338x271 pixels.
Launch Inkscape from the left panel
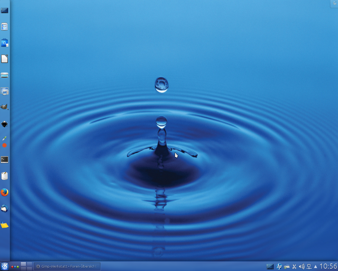pos(5,124)
